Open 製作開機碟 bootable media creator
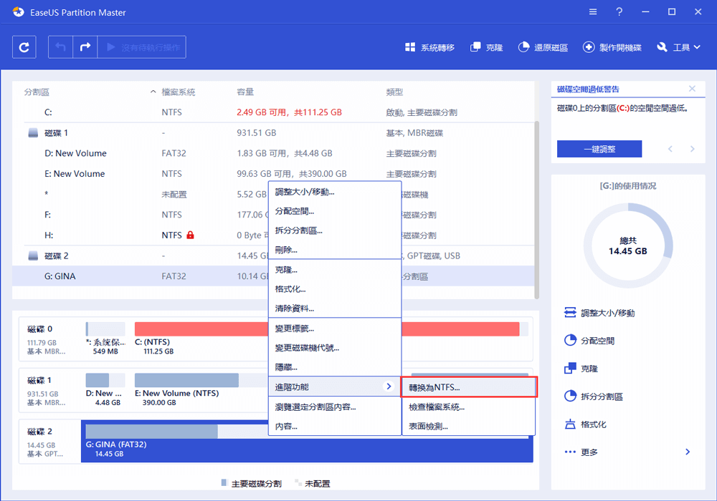 coord(612,47)
